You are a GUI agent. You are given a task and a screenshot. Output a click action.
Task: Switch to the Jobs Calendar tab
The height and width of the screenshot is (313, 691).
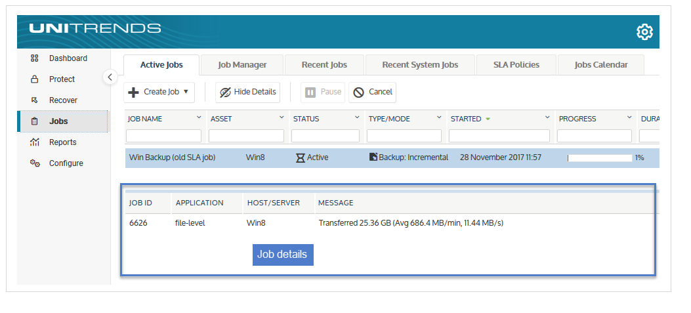pyautogui.click(x=601, y=65)
